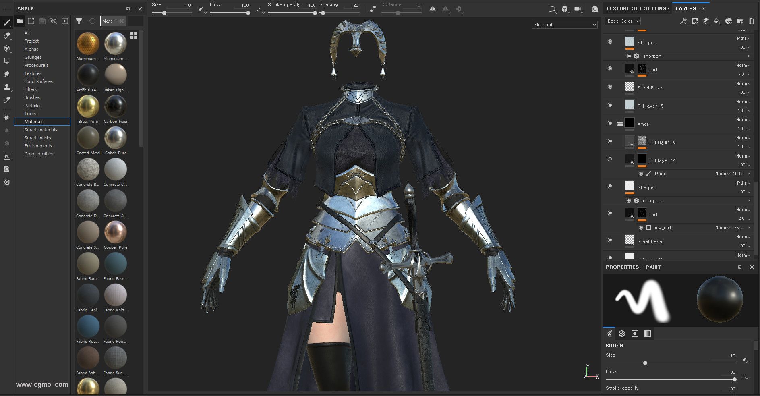Image resolution: width=760 pixels, height=396 pixels.
Task: Select the Smudge tool
Action: tap(7, 74)
